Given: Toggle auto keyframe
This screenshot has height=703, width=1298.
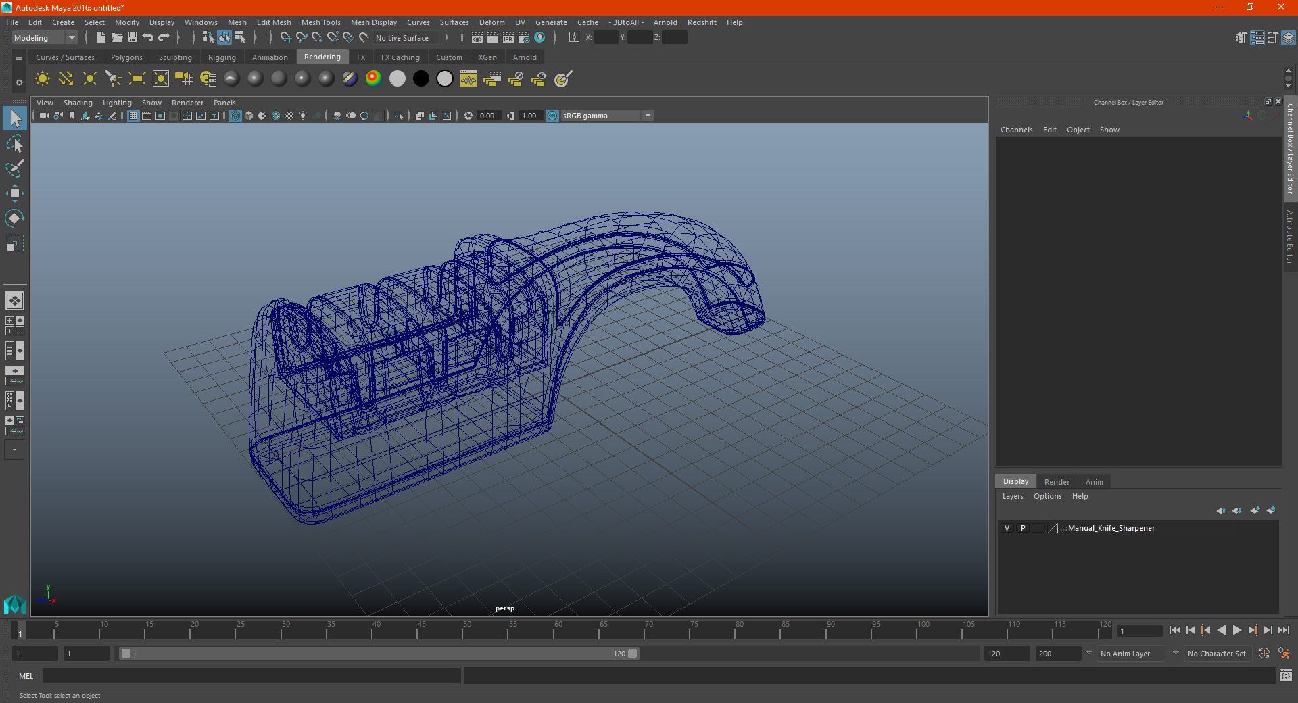Looking at the screenshot, I should tap(1264, 654).
